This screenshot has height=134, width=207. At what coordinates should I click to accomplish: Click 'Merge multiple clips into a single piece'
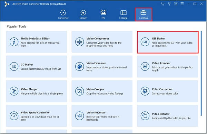tap(42, 93)
